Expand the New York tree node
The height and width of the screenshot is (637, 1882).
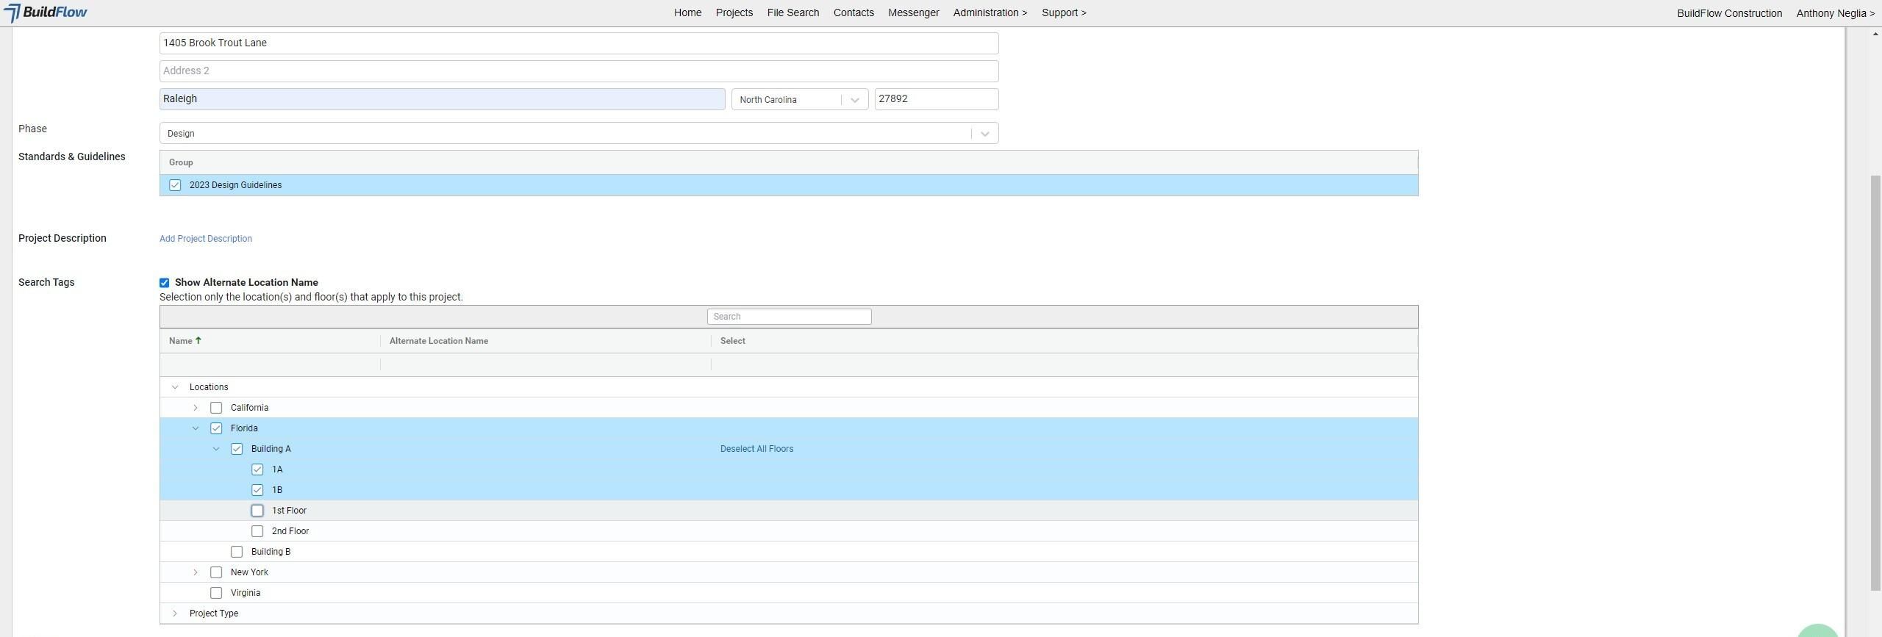click(196, 572)
